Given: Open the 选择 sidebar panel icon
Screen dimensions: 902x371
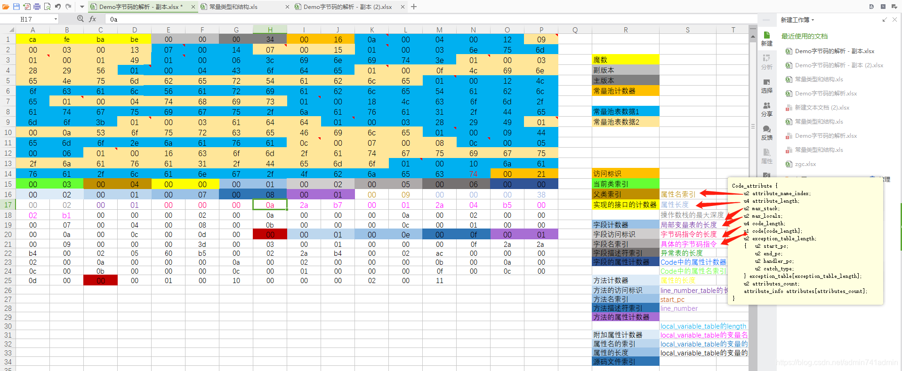Looking at the screenshot, I should tap(766, 86).
